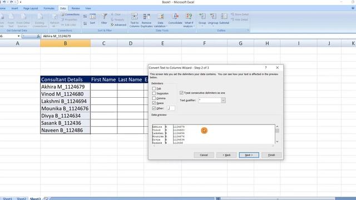
Task: Click the Advanced filter option
Action: (x=118, y=24)
